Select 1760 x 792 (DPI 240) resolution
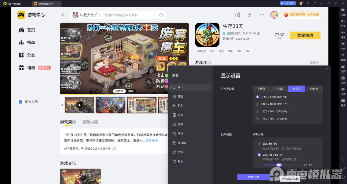This screenshot has width=347, height=184. coord(271,119)
